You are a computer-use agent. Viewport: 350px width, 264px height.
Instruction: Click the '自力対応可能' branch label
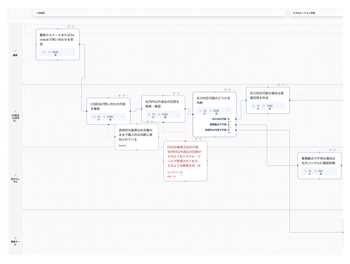point(219,119)
